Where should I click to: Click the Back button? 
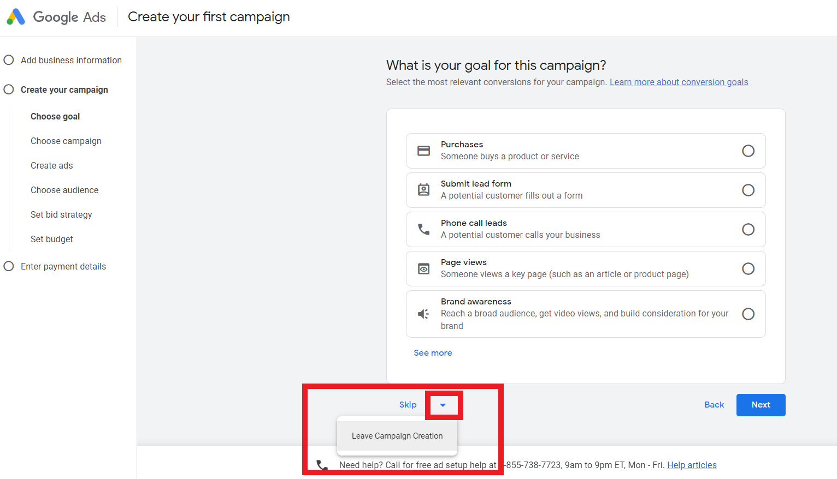(714, 405)
